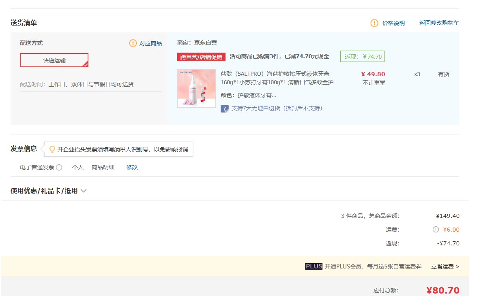Expand 使用优惠/礼品卡/抵用 section chevron
Screen dimensions: 477x296
coord(84,191)
